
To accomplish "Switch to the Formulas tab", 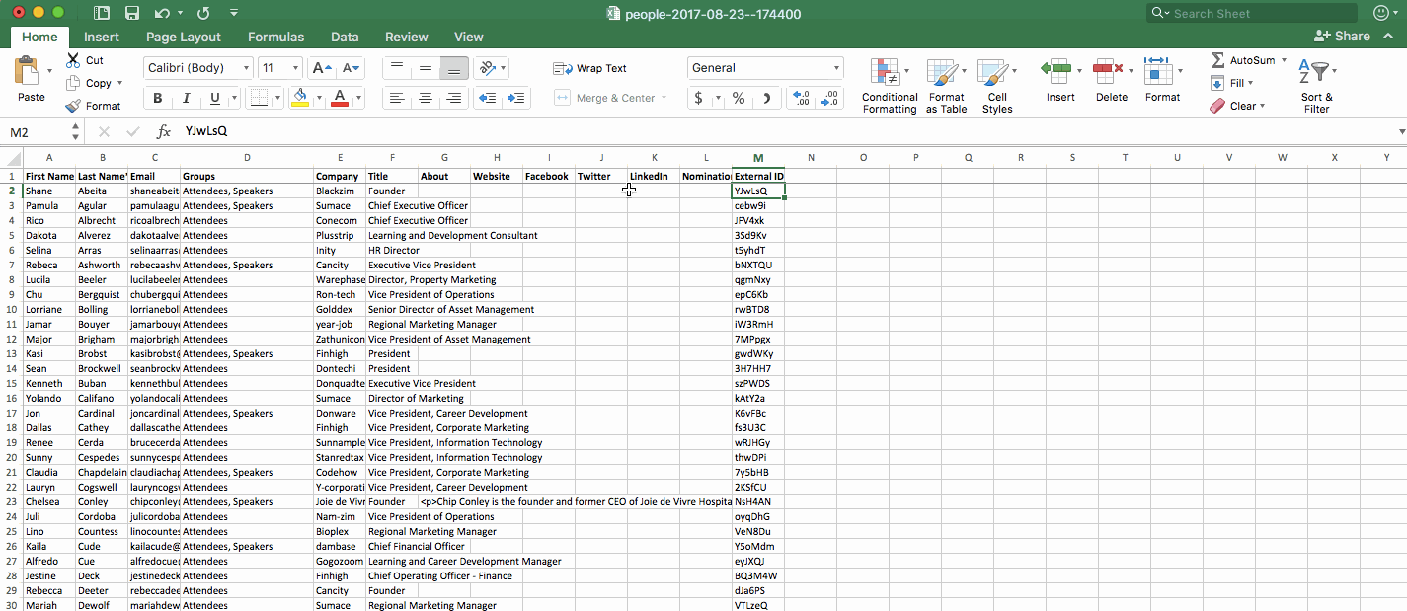I will (275, 37).
